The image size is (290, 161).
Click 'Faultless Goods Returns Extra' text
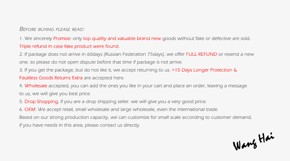point(51,78)
